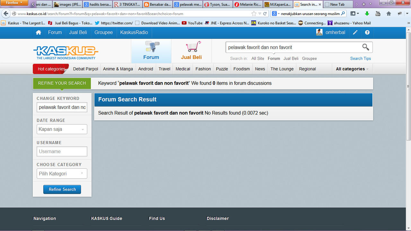Viewport: 411px width, 231px height.
Task: Open the JNE Express bookmark
Action: (x=227, y=23)
